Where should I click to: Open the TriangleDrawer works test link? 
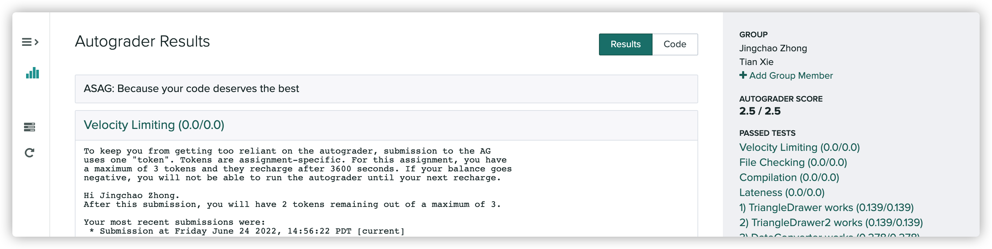(826, 208)
